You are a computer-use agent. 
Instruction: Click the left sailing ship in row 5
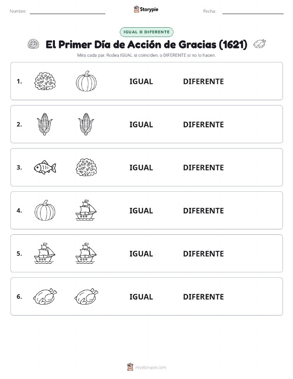point(45,253)
